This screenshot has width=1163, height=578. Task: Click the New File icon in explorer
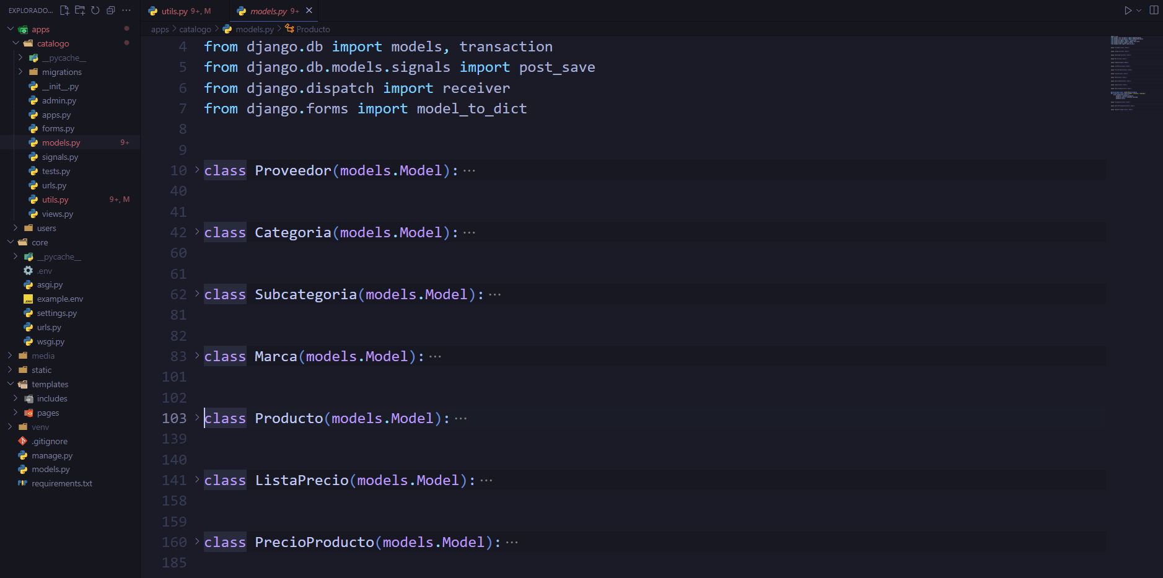[64, 11]
